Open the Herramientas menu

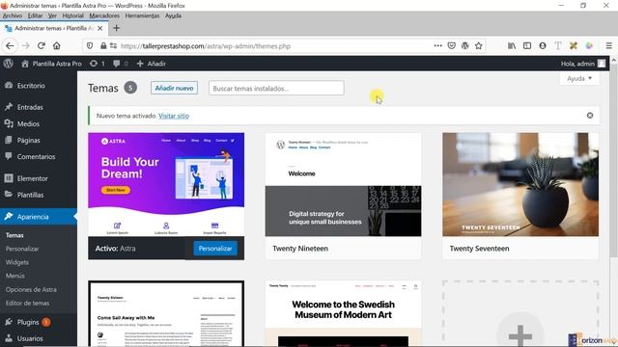point(142,15)
